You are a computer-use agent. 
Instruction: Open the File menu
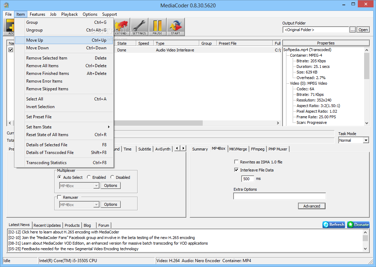(8, 14)
